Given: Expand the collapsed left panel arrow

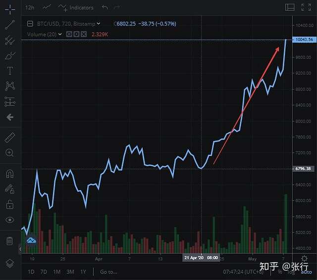Looking at the screenshot, I should pos(20,249).
